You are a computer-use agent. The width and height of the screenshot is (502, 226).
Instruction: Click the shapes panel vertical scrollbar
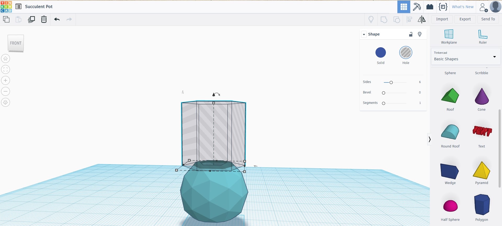500,148
